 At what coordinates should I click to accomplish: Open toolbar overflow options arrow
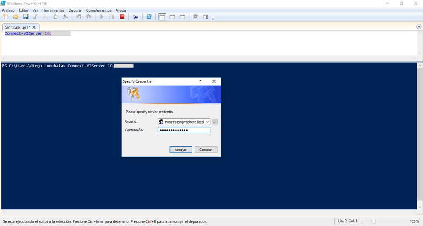pyautogui.click(x=213, y=18)
